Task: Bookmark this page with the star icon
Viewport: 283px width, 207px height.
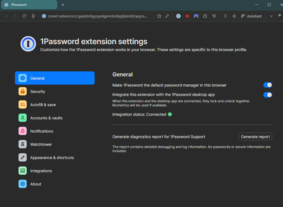Action: tap(159, 16)
